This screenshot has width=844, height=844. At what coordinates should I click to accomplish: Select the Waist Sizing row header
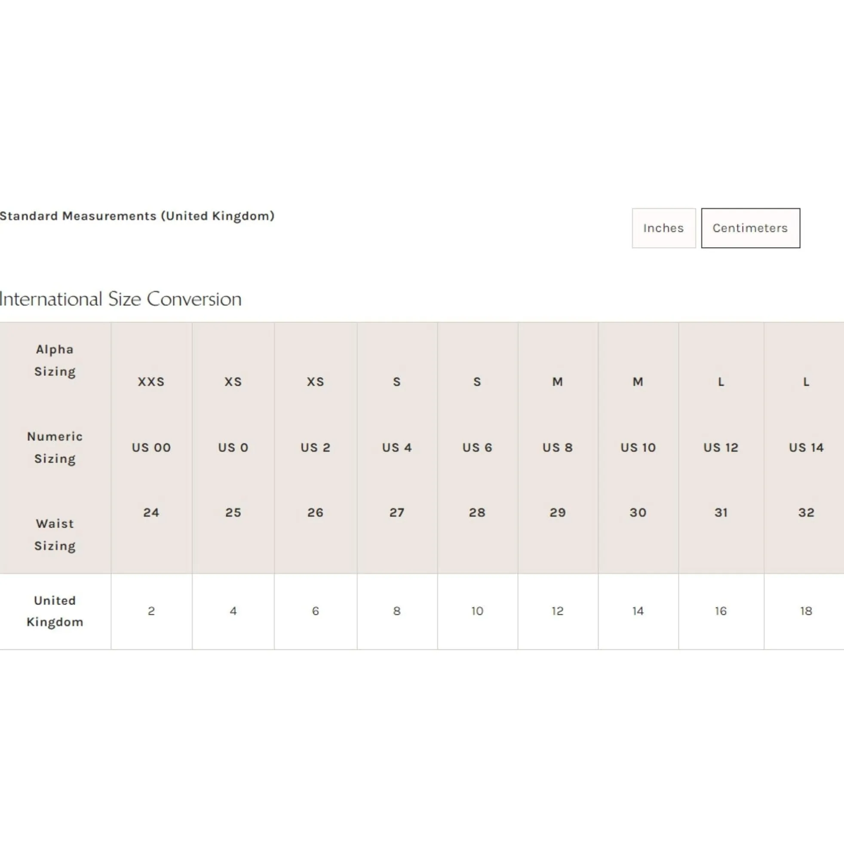[x=55, y=535]
